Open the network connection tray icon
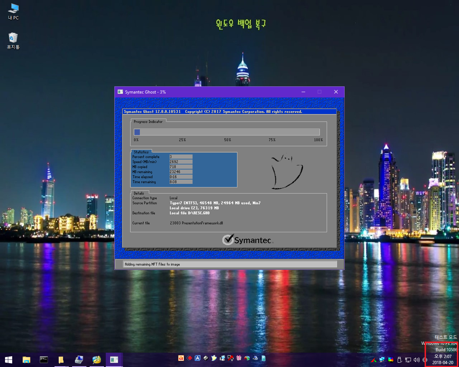The width and height of the screenshot is (459, 367). point(408,360)
